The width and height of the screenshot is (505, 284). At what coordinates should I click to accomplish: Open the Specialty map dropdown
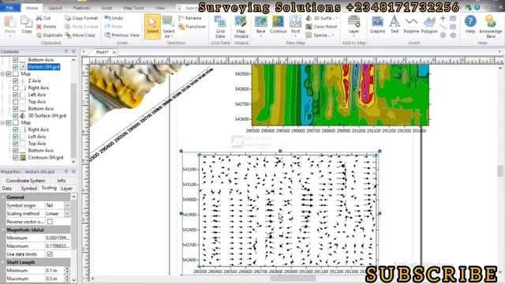click(320, 35)
